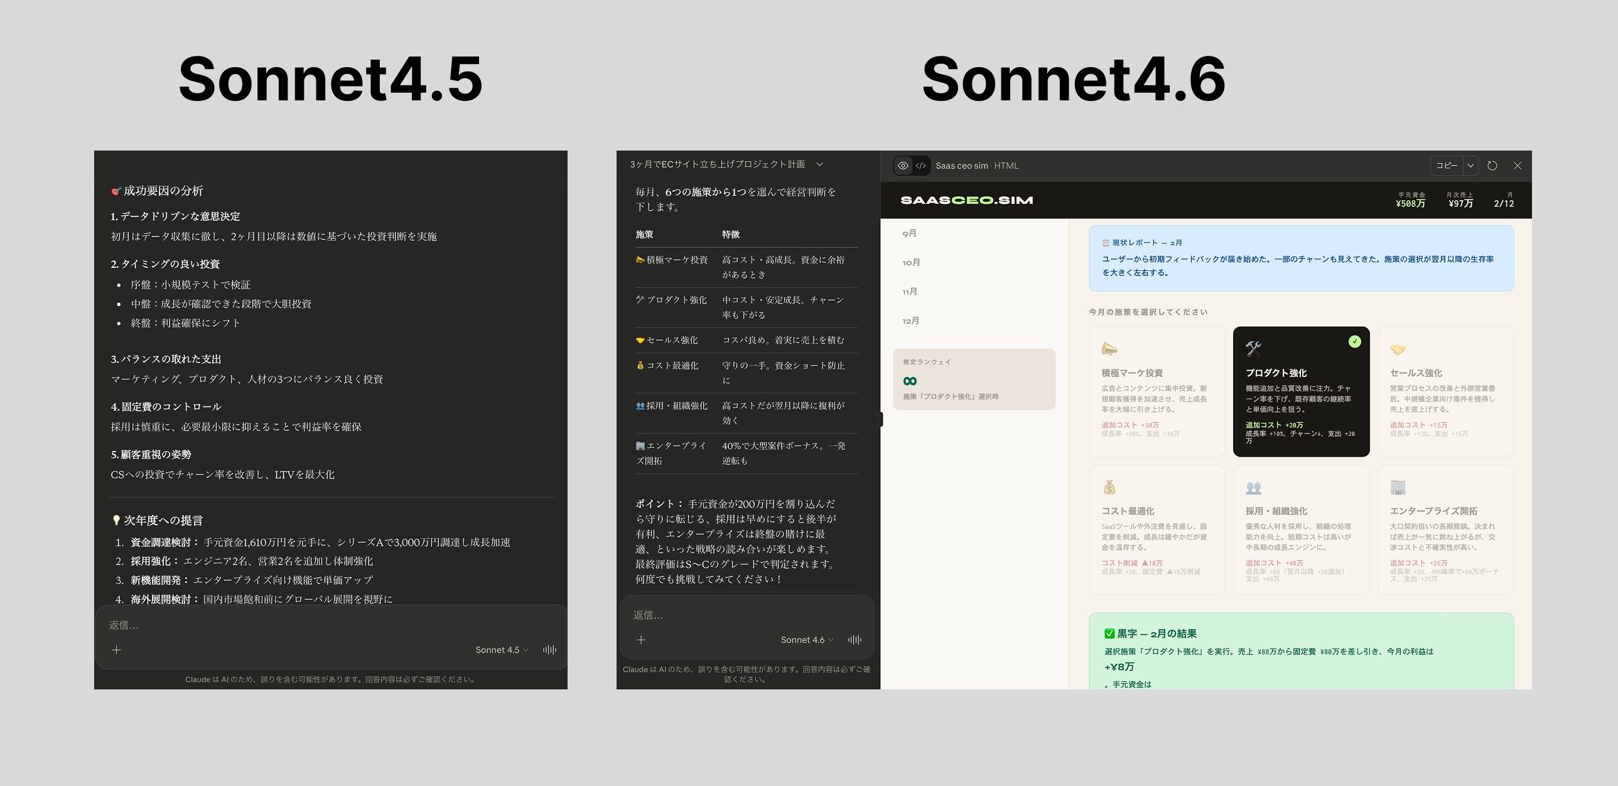Switch to the artifact code view
This screenshot has height=786, width=1618.
[921, 166]
